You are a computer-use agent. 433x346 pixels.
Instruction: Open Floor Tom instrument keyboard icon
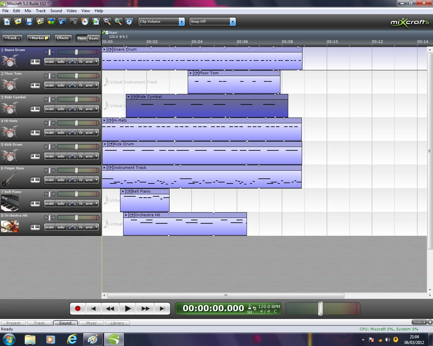click(35, 85)
